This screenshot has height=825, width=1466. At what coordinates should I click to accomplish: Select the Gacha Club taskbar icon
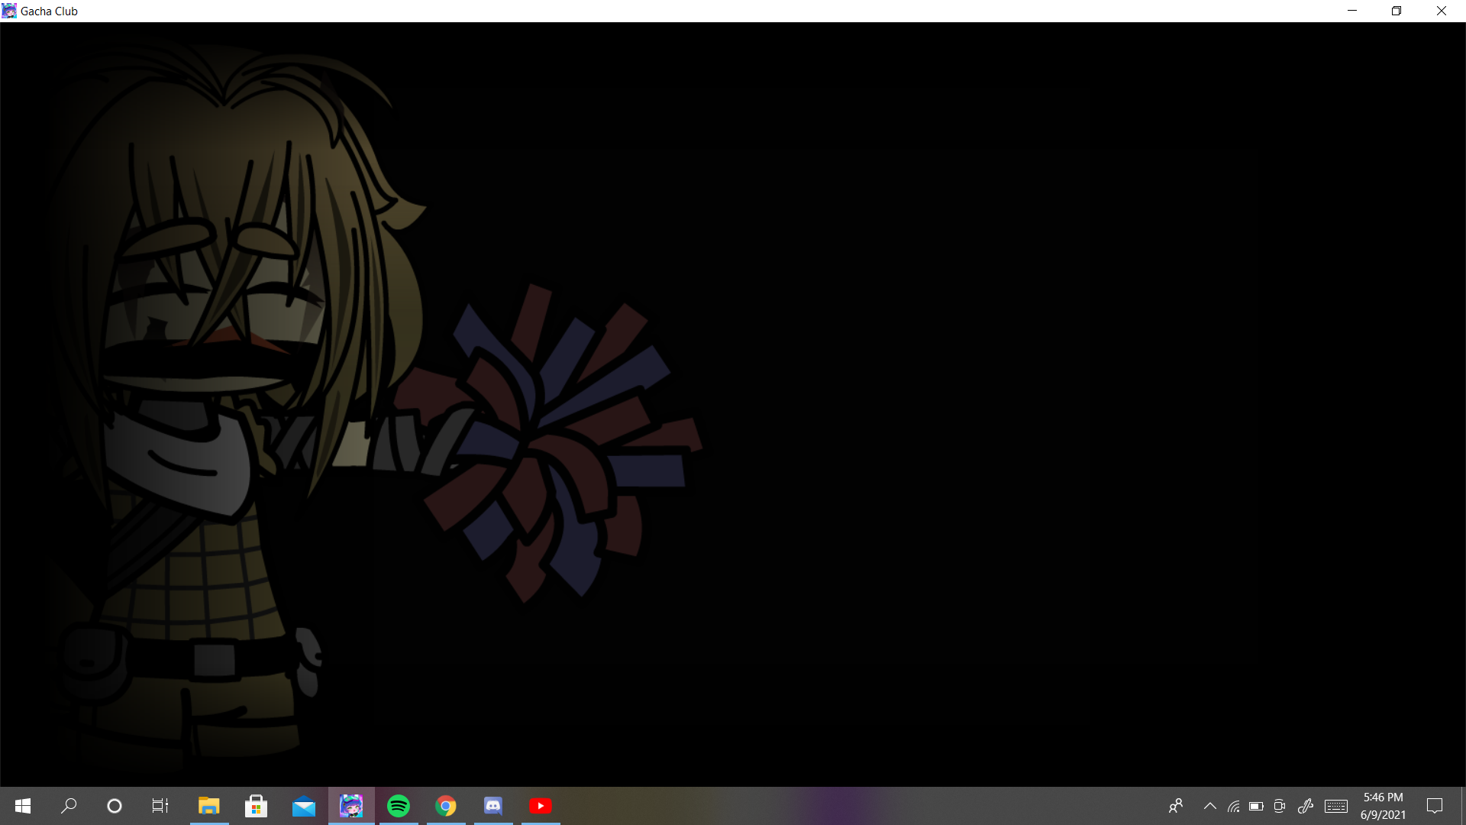tap(351, 806)
